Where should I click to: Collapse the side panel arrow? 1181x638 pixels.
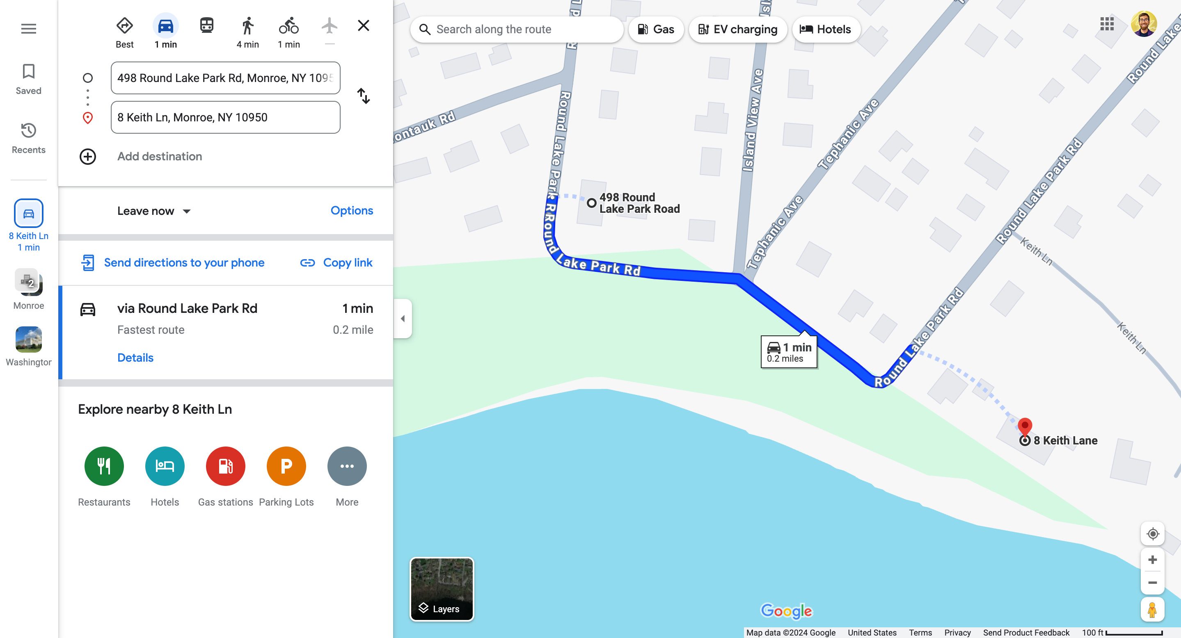[x=403, y=318]
